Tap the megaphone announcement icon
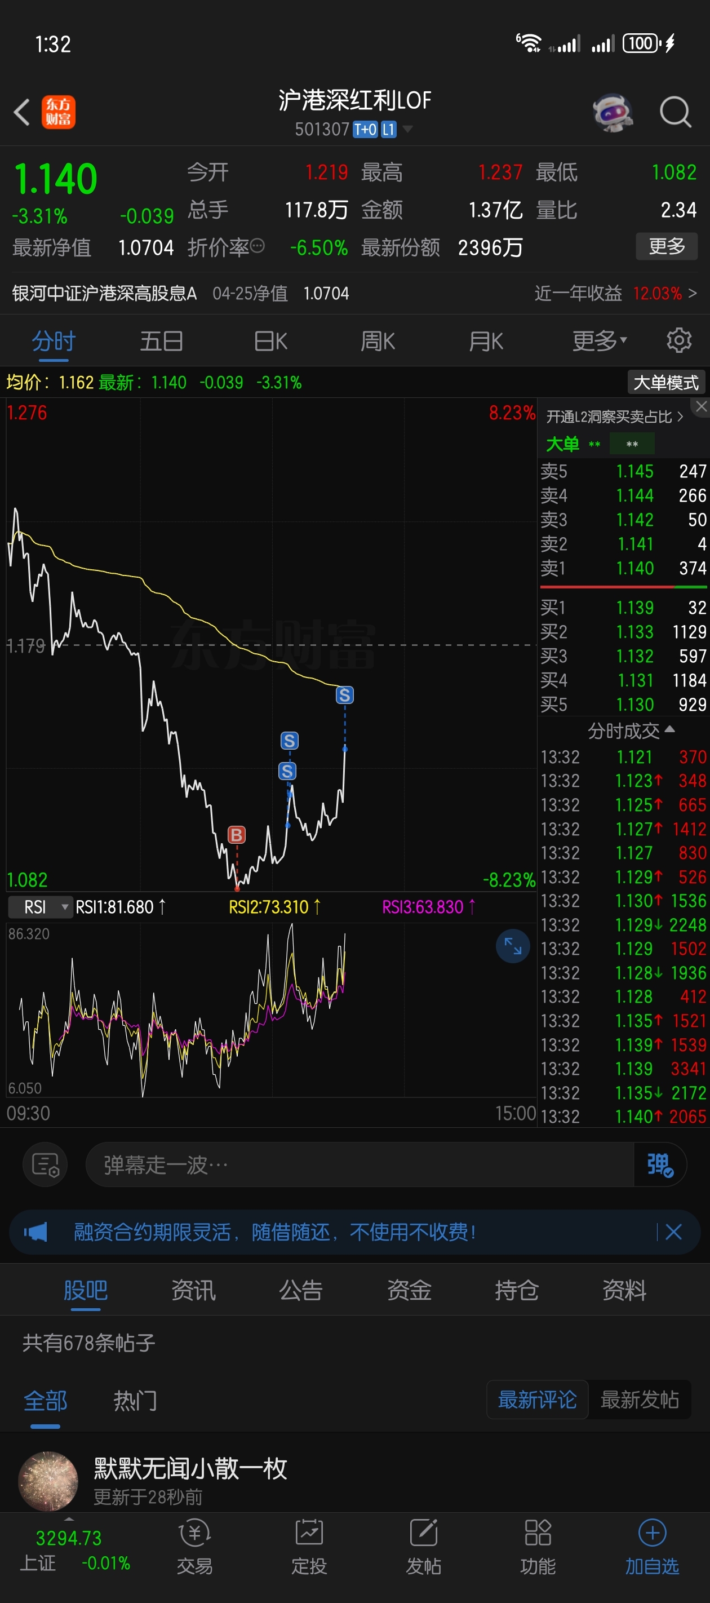710x1603 pixels. 35,1232
